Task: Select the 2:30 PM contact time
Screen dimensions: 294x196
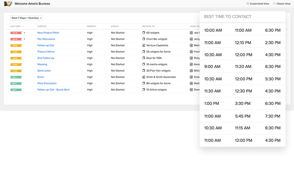Action: coord(273,43)
